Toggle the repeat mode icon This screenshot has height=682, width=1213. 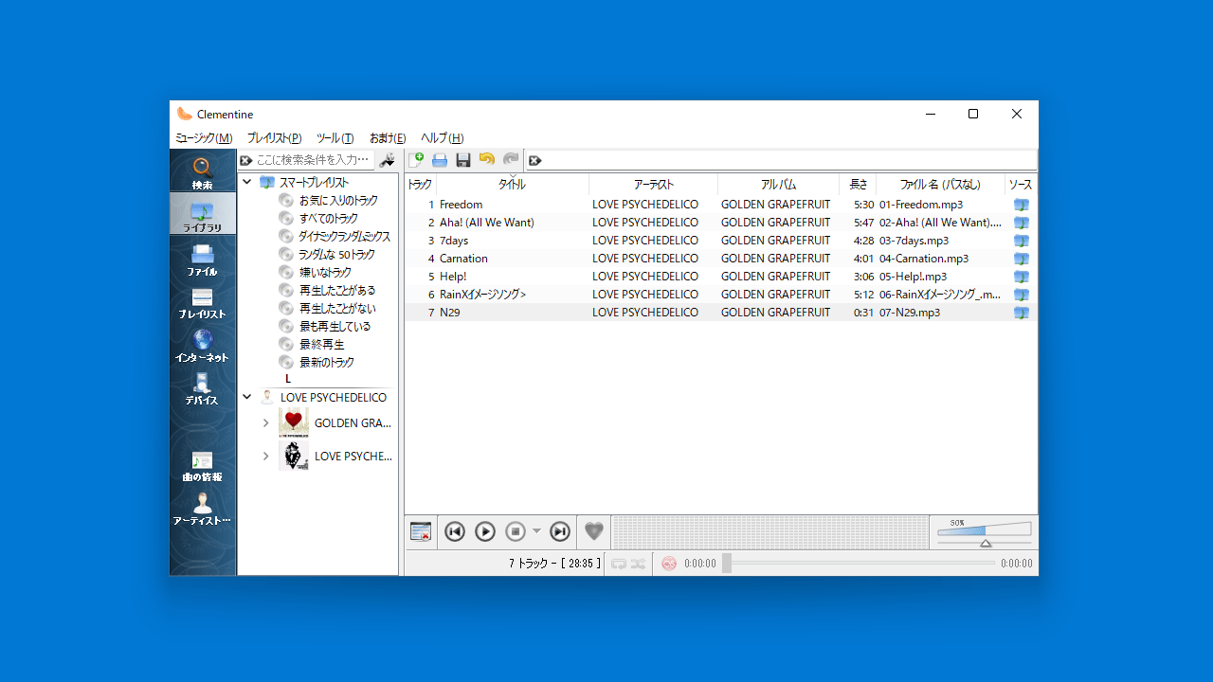pos(619,564)
